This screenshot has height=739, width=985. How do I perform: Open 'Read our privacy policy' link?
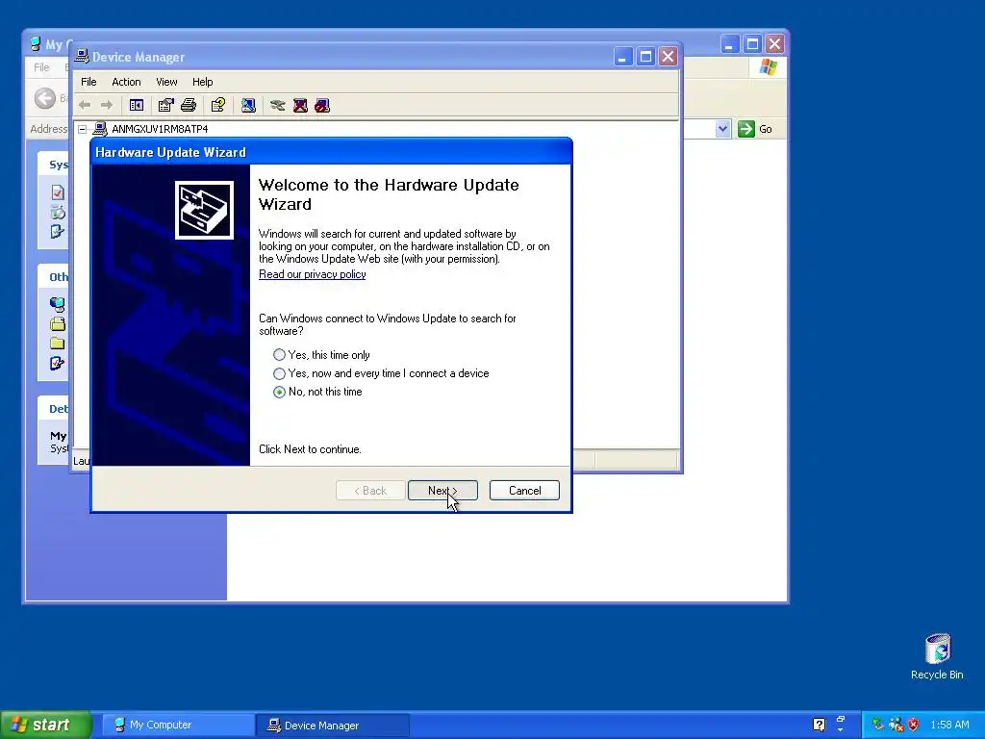click(313, 274)
